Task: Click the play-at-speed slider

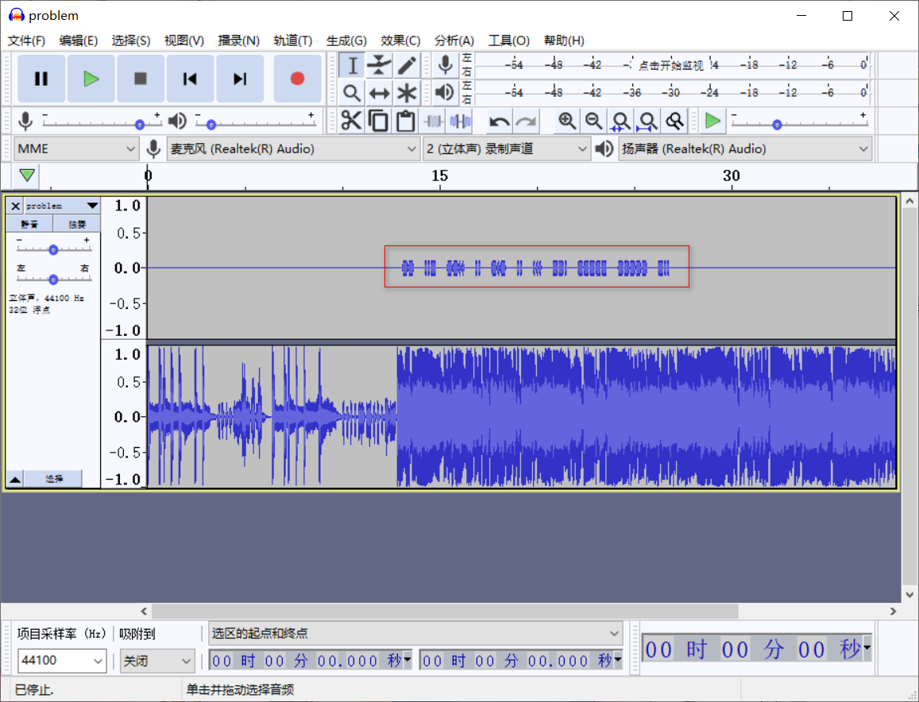Action: (799, 123)
